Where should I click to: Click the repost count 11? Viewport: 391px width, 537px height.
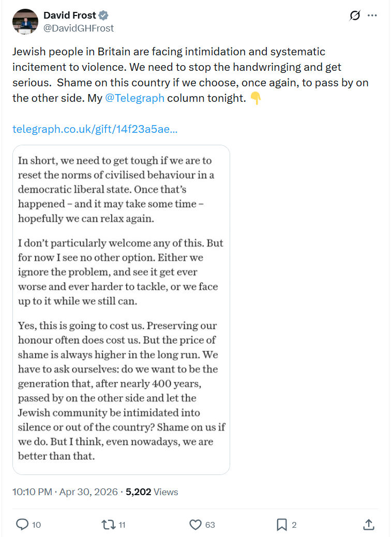coord(122,525)
